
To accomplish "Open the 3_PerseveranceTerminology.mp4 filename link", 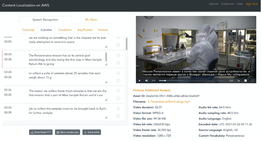I will pyautogui.click(x=169, y=102).
